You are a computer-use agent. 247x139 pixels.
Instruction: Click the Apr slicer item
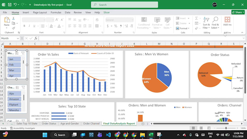[x=14, y=75]
